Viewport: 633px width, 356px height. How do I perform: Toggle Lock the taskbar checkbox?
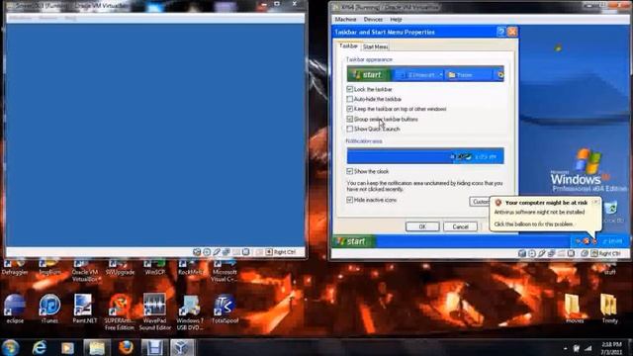pos(349,89)
